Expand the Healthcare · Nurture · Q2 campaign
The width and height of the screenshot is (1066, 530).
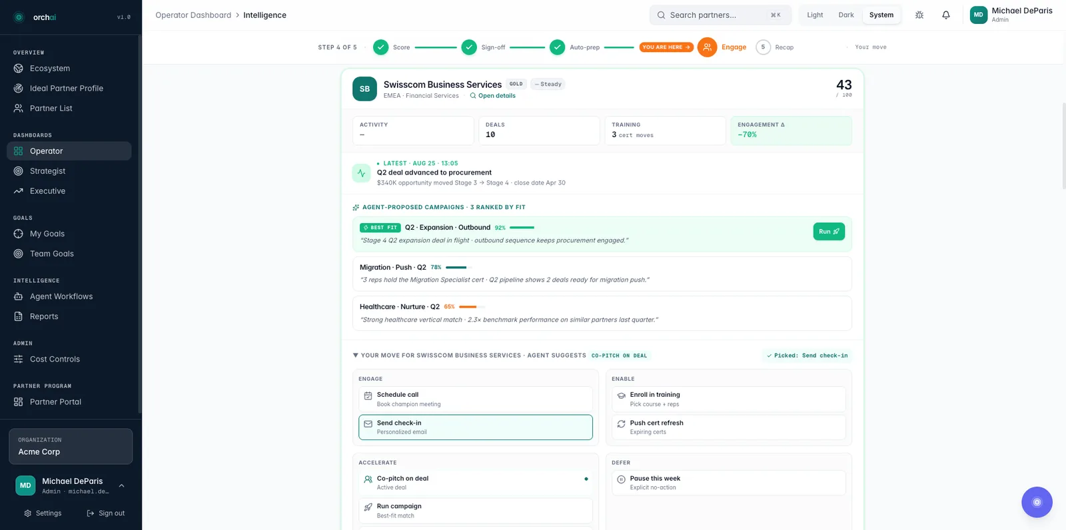click(602, 313)
